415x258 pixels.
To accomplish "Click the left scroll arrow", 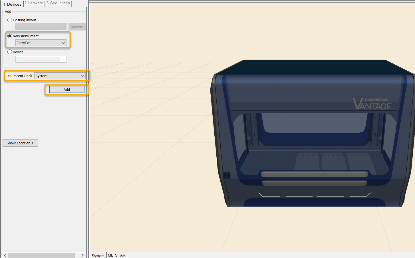I will tap(5, 255).
